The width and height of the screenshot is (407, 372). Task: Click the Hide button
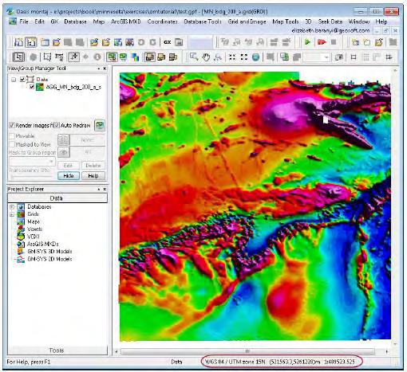pyautogui.click(x=69, y=175)
